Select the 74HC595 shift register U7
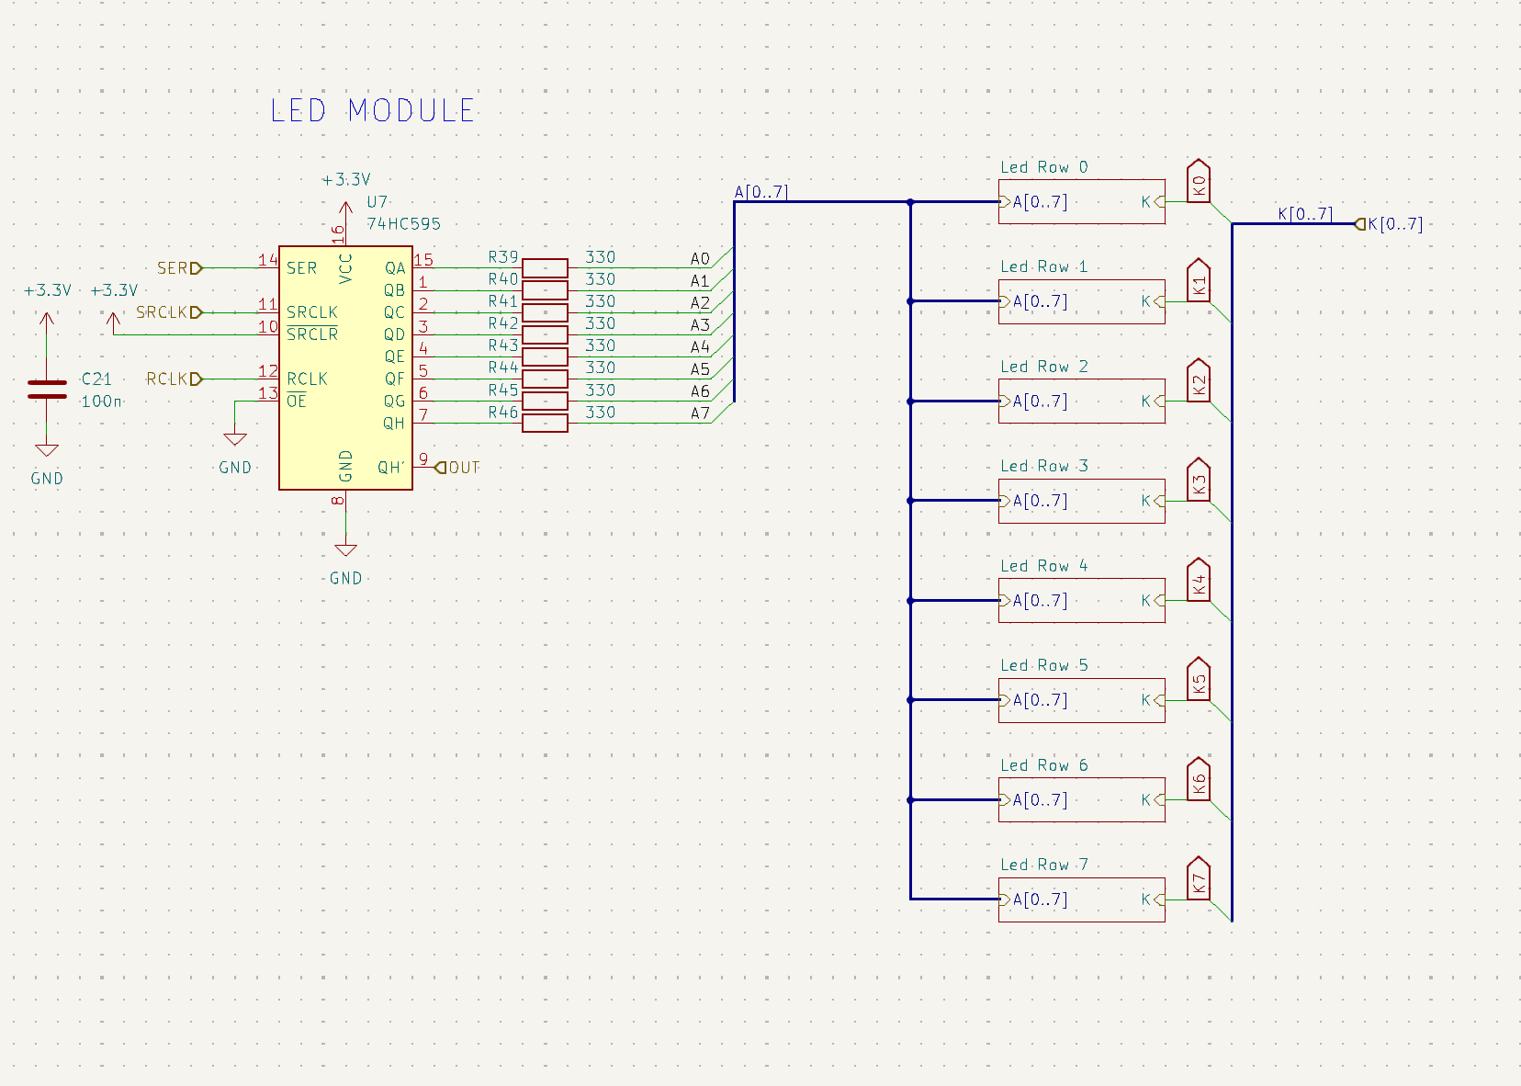1521x1086 pixels. 346,368
